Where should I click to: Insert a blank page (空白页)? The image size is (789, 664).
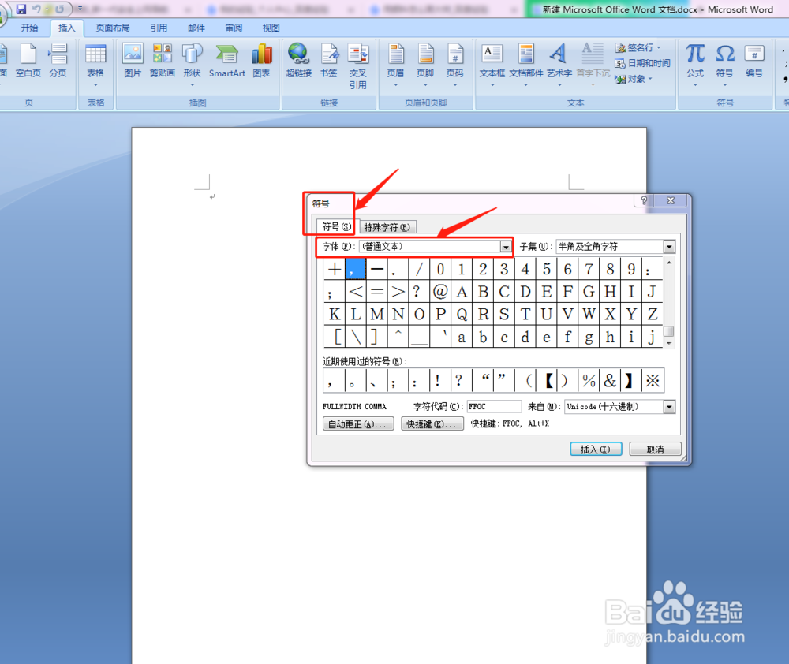pos(28,61)
